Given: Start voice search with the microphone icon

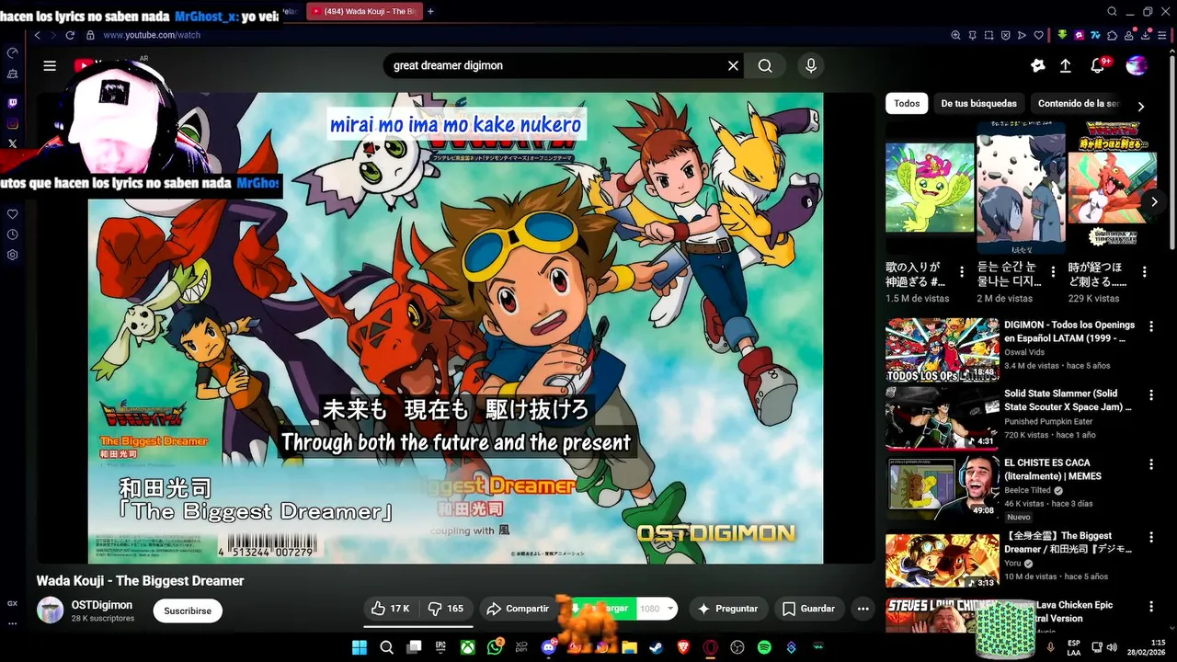Looking at the screenshot, I should pyautogui.click(x=810, y=65).
